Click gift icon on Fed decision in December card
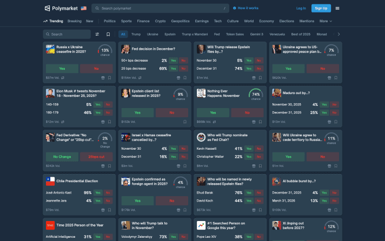This screenshot has height=241, width=385. (178, 78)
